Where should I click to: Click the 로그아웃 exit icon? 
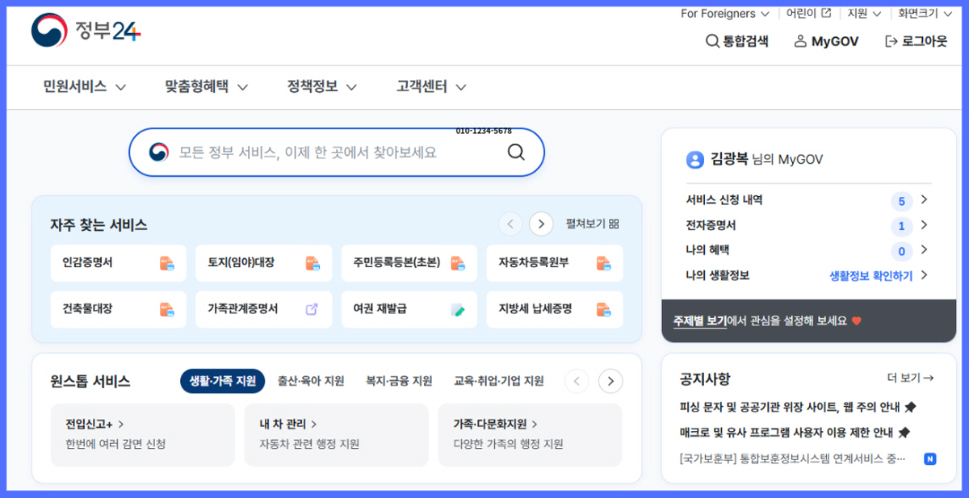pos(890,41)
